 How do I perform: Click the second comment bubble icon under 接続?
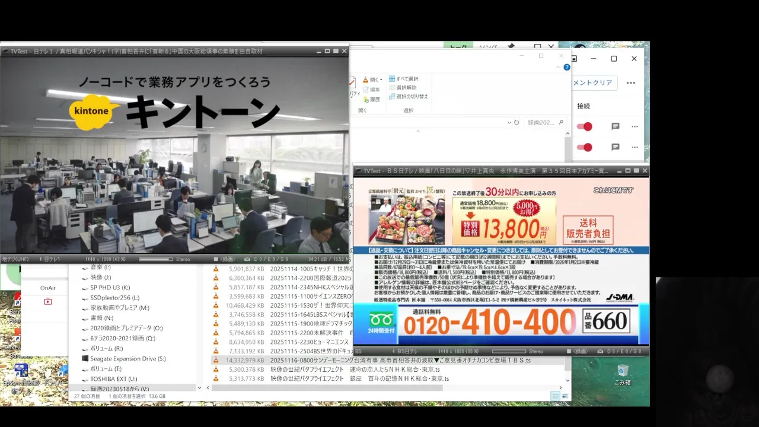point(616,147)
